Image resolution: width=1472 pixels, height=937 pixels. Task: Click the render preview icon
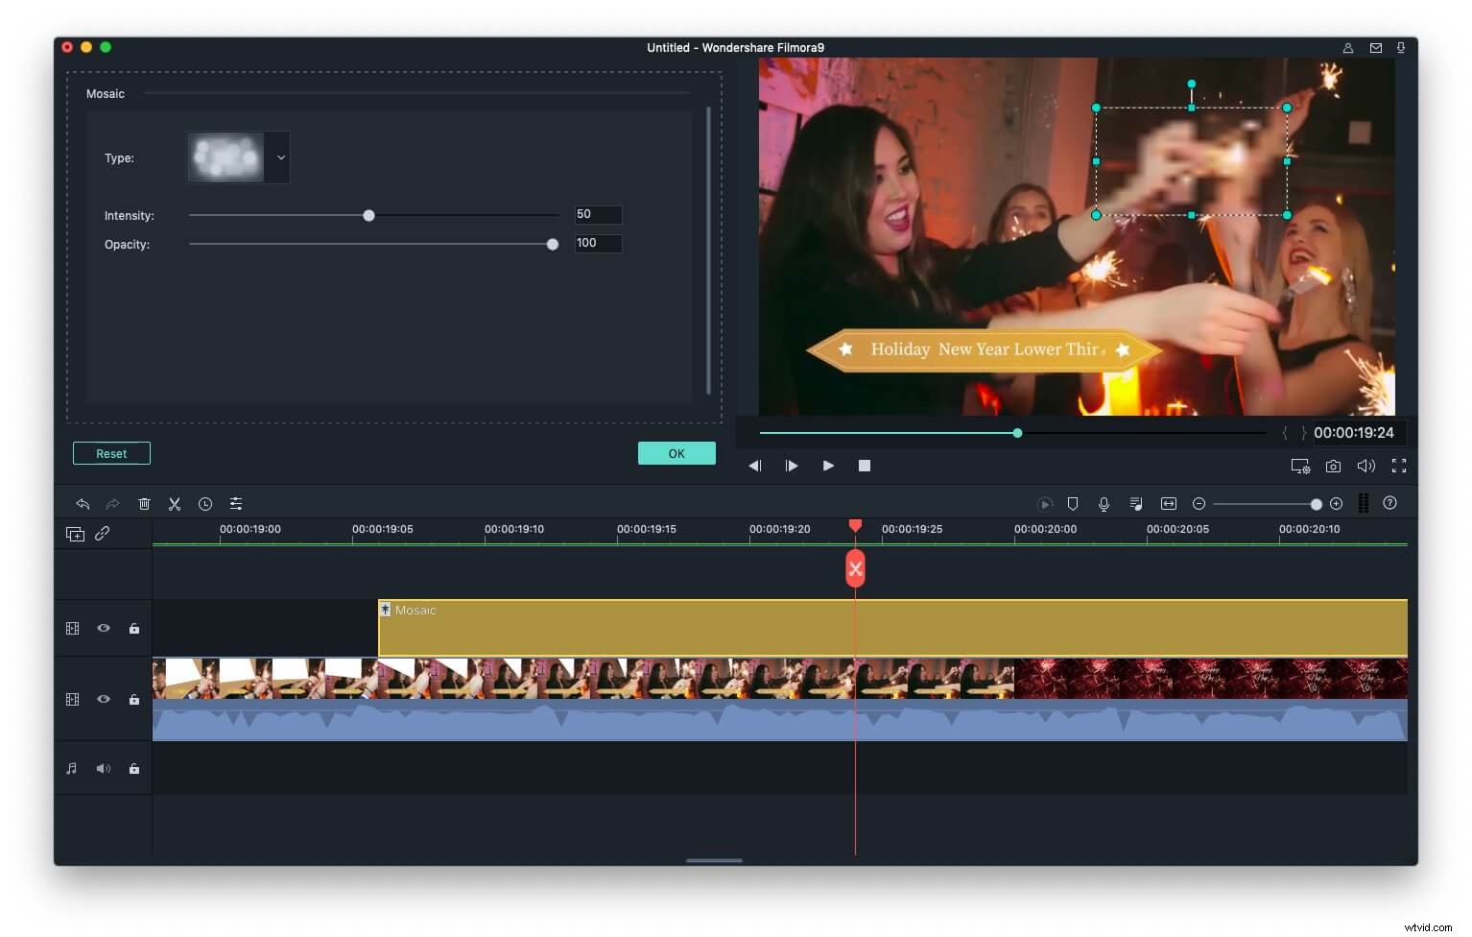(x=1044, y=503)
